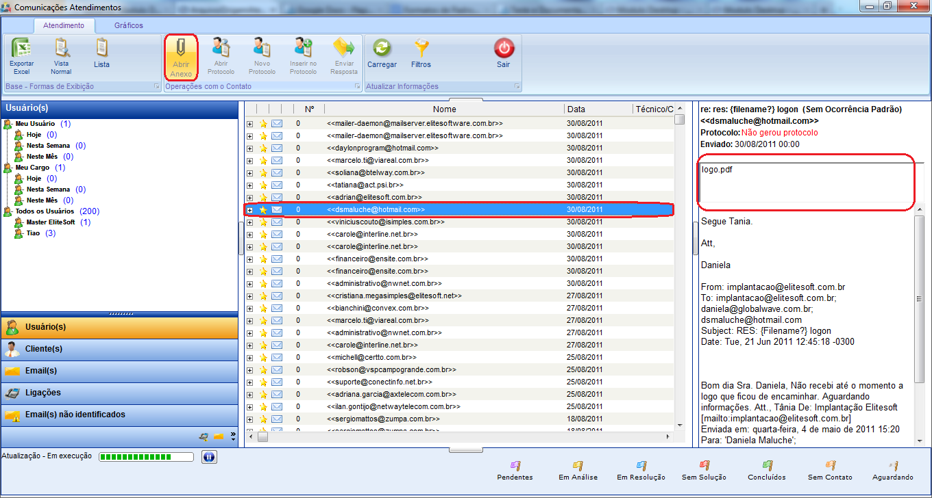
Task: Toggle the star on the daylonprogram@hotmail.com row
Action: [x=263, y=148]
